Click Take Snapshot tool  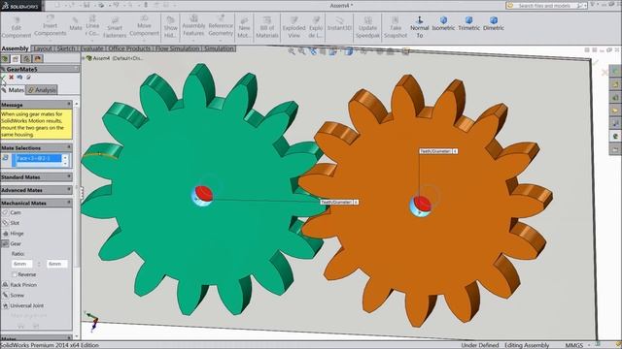tap(396, 27)
